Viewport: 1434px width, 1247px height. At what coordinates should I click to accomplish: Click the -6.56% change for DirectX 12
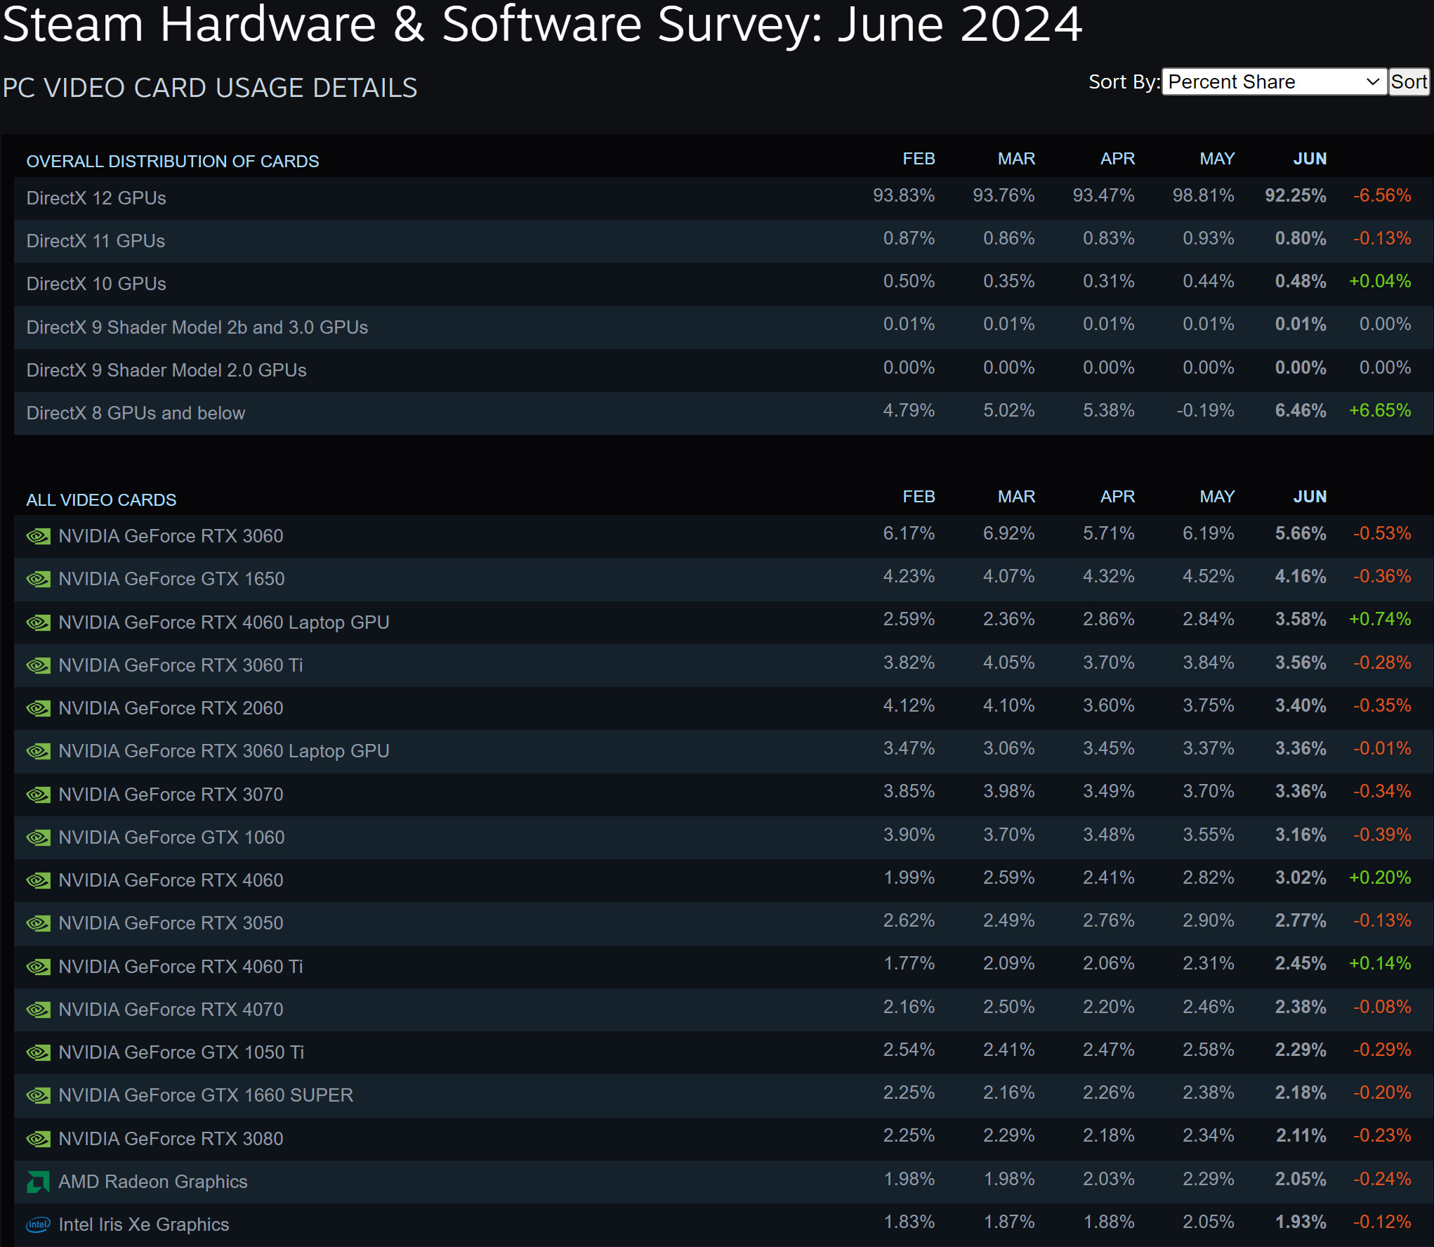tap(1382, 195)
